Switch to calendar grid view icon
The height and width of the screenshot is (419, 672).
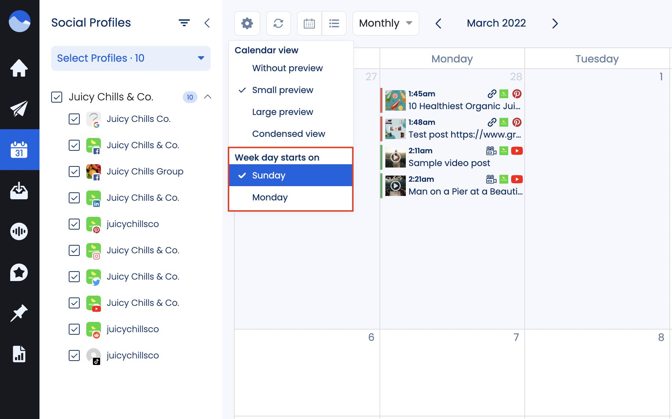click(x=309, y=23)
